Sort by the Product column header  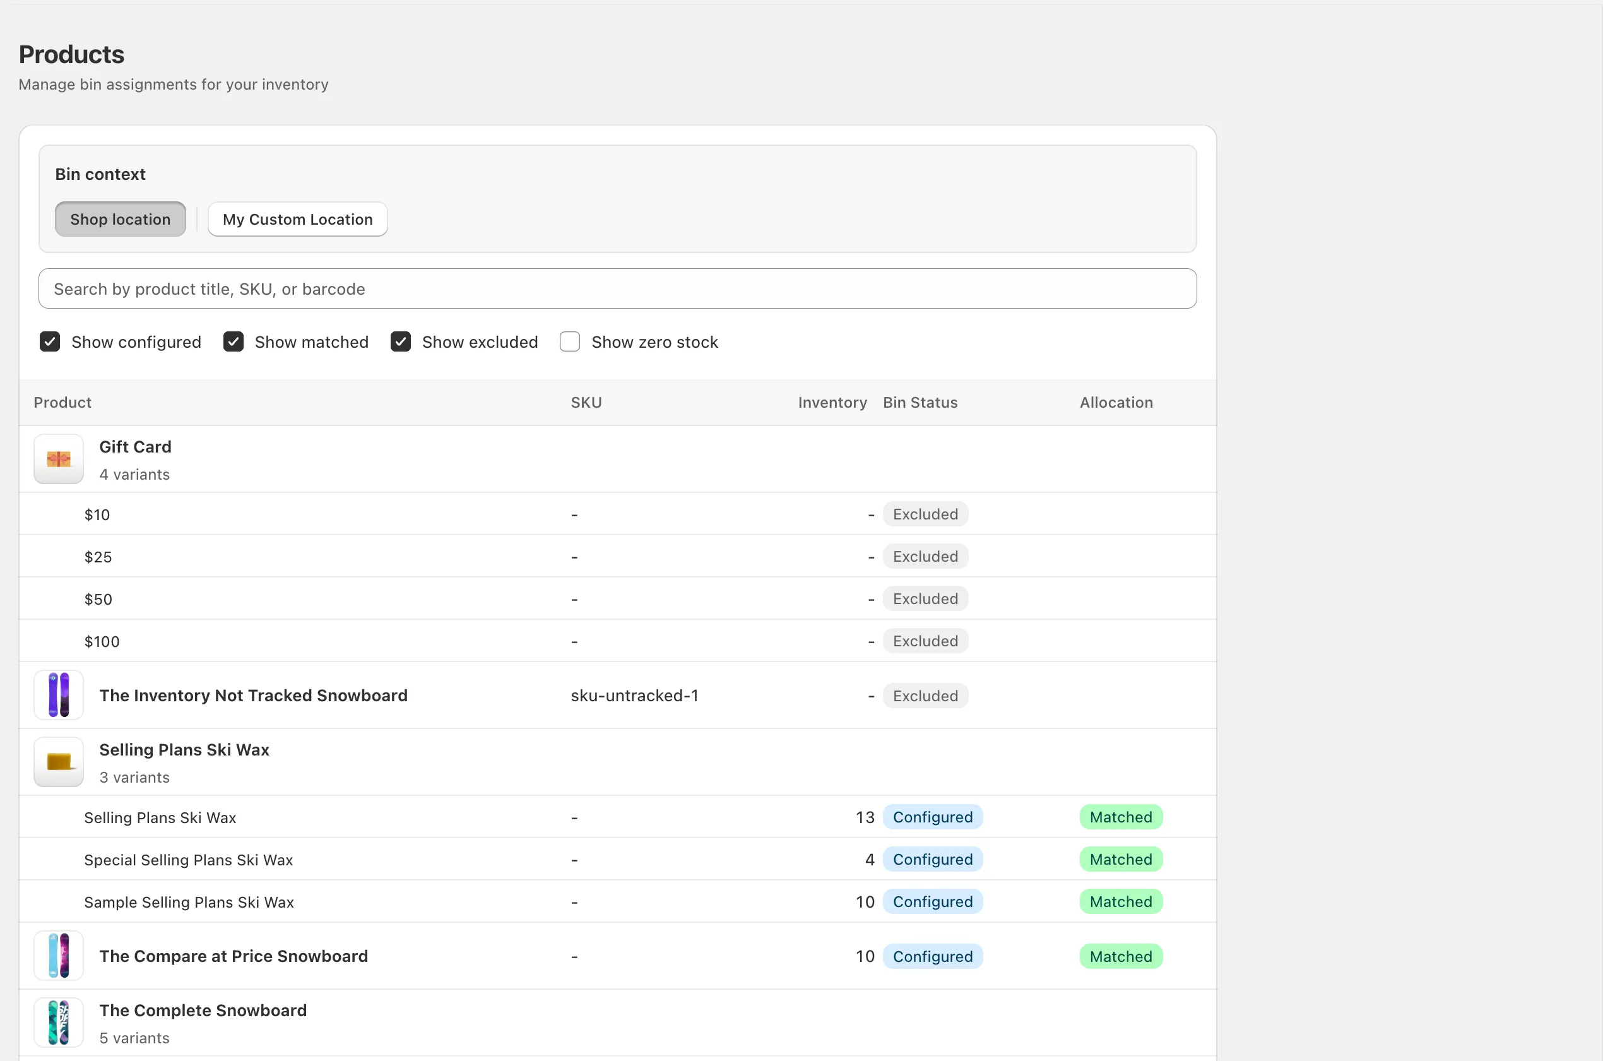tap(62, 402)
